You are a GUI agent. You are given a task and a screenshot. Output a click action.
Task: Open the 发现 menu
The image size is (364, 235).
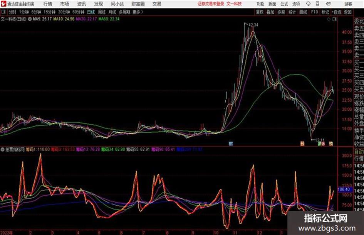coord(99,4)
